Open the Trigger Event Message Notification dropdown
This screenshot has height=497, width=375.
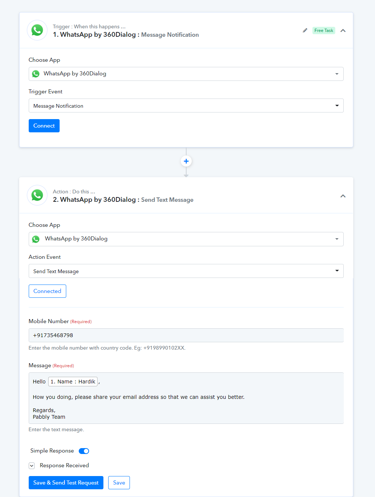186,106
